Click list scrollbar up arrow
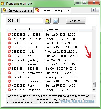 [94, 29]
